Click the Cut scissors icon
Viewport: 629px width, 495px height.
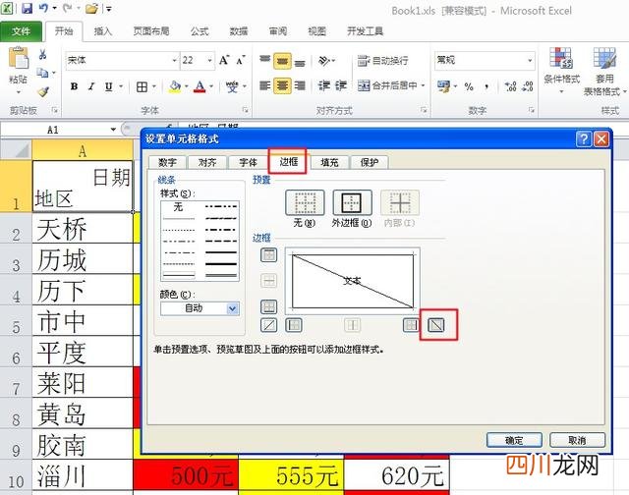tap(42, 54)
